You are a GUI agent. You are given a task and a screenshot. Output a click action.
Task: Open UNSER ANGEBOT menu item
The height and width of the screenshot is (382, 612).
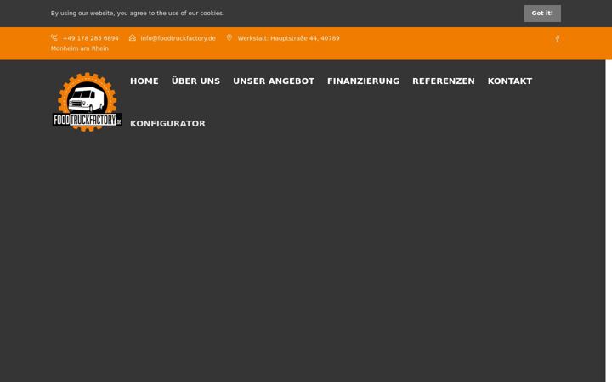click(x=274, y=81)
